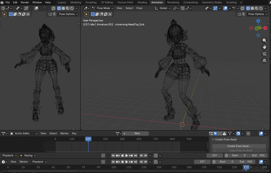This screenshot has height=173, width=271.
Task: Open the Pose menu in viewport header
Action: click(139, 8)
